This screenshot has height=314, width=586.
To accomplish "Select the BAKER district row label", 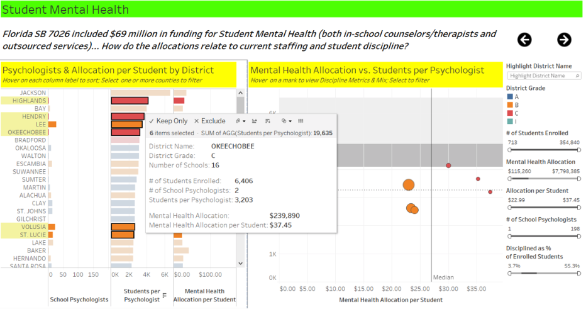I will tap(36, 250).
